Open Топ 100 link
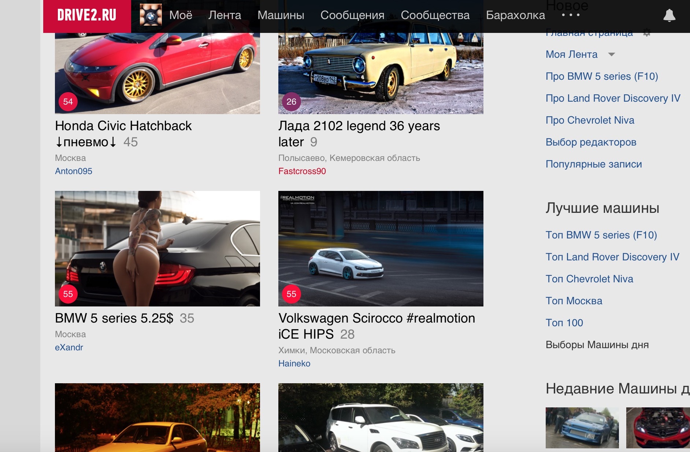This screenshot has height=452, width=690. click(x=564, y=323)
